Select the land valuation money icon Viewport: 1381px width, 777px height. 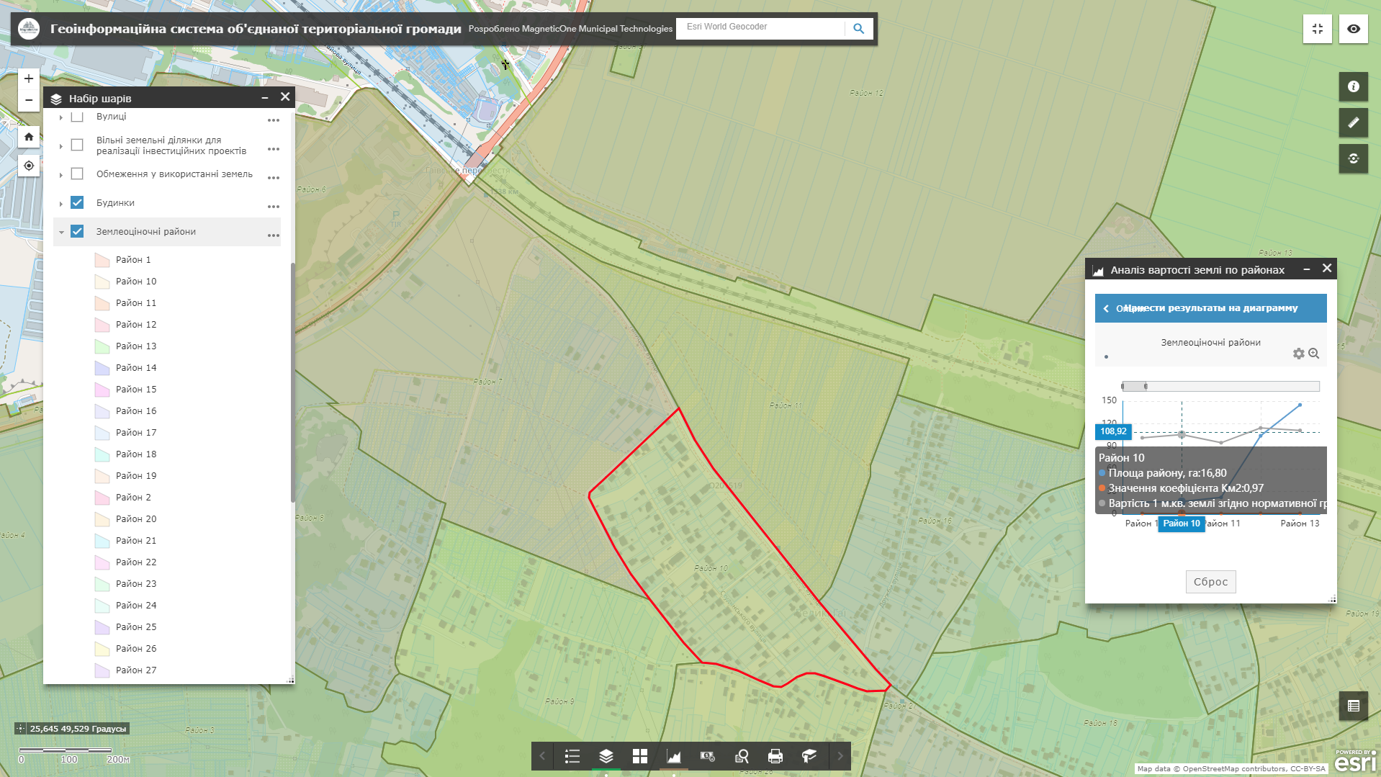(708, 756)
